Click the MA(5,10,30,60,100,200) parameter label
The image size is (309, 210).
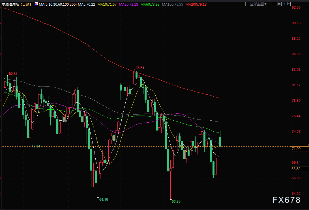point(58,4)
